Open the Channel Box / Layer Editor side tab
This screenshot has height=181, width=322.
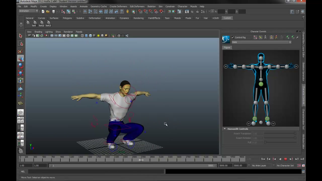pyautogui.click(x=303, y=44)
